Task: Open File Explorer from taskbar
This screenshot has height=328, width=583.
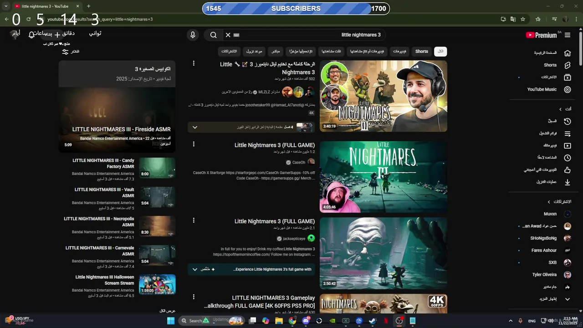Action: click(279, 321)
